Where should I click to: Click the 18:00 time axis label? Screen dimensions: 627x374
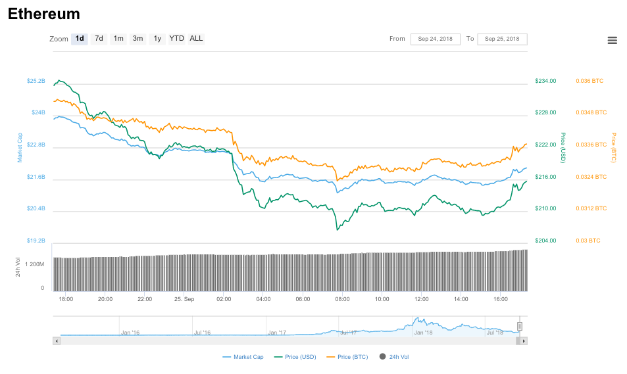tap(66, 299)
